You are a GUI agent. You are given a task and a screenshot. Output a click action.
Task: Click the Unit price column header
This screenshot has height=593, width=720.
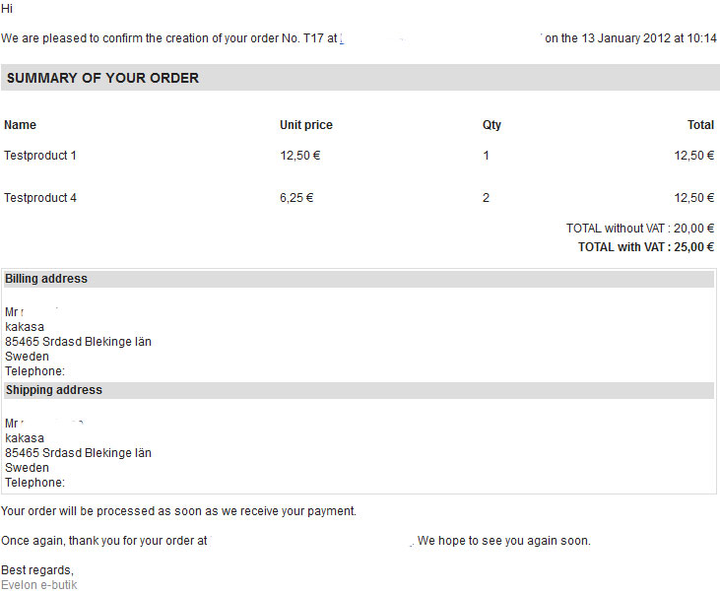pyautogui.click(x=306, y=125)
